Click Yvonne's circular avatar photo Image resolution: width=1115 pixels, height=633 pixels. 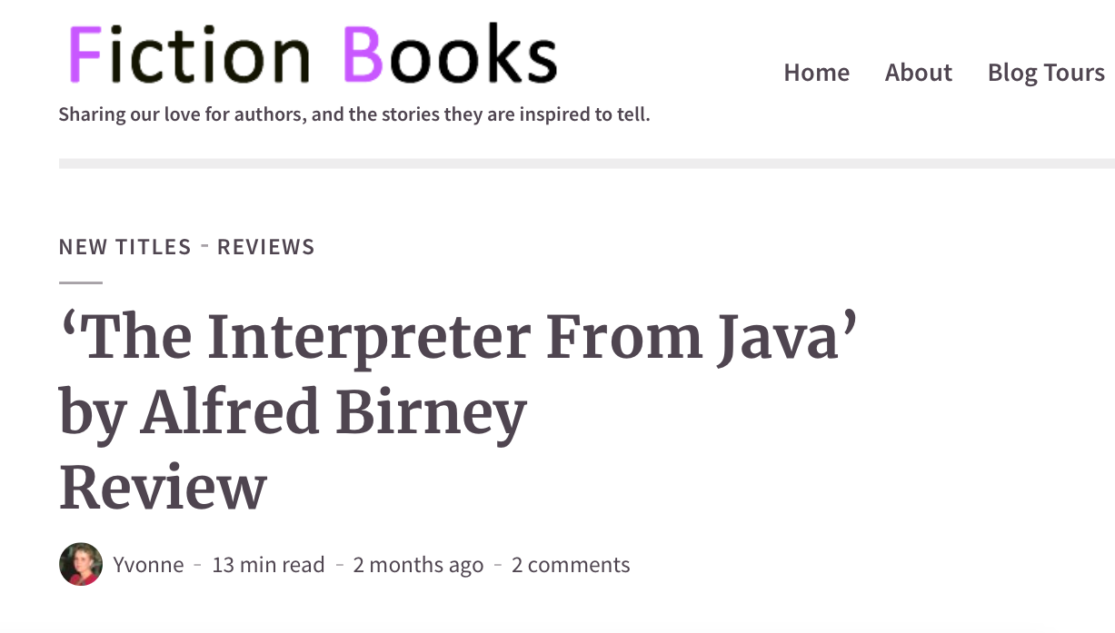(81, 564)
